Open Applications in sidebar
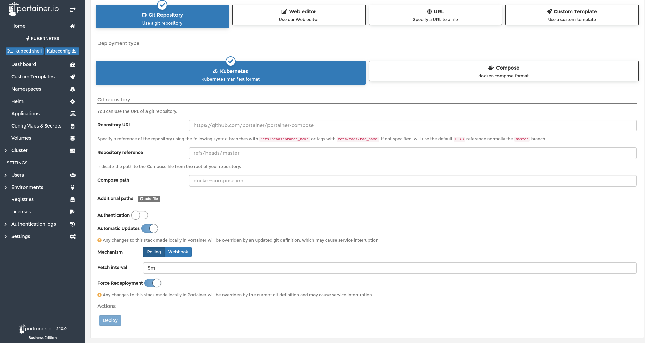 click(25, 114)
